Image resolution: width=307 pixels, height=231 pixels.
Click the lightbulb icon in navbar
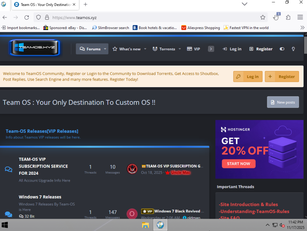click(x=293, y=49)
